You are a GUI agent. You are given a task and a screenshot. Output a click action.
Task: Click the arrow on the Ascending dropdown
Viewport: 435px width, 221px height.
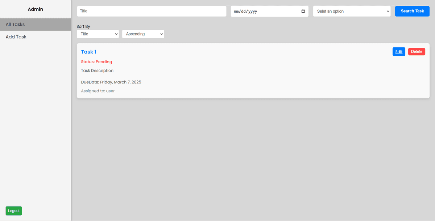coord(162,34)
